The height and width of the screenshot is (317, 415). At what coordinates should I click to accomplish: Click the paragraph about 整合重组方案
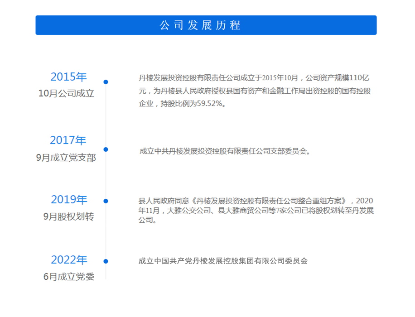[256, 211]
